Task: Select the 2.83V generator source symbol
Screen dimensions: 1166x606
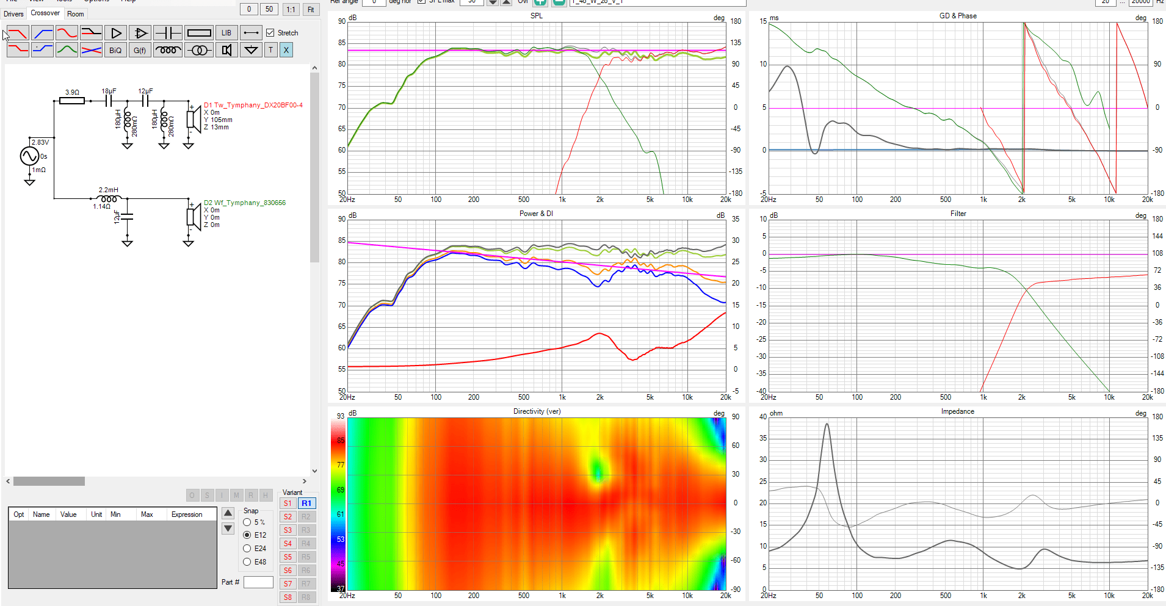Action: [29, 156]
